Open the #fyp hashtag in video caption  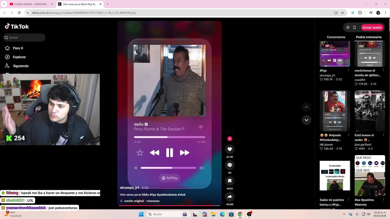pos(153,195)
